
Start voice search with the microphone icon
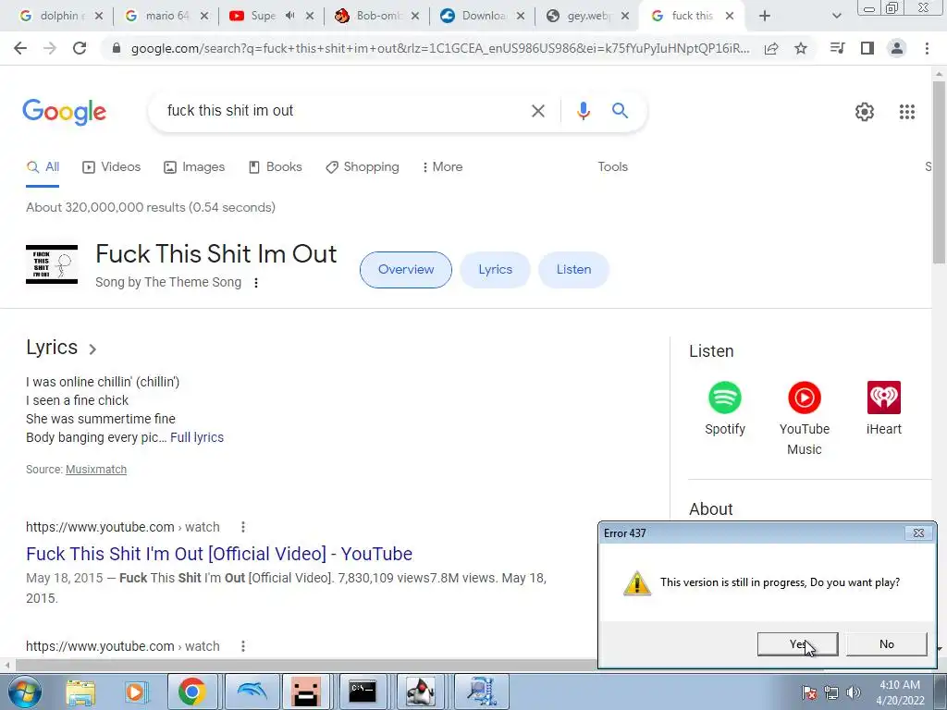click(583, 111)
